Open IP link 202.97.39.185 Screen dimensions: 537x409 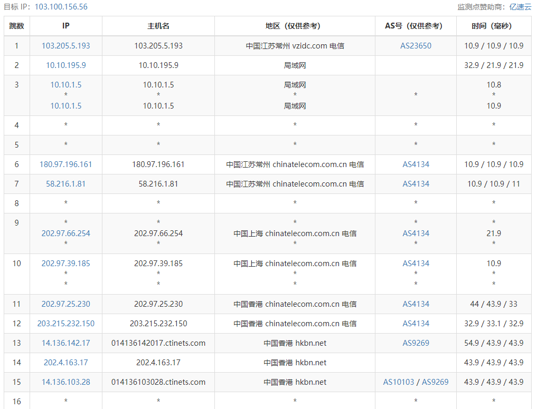66,264
